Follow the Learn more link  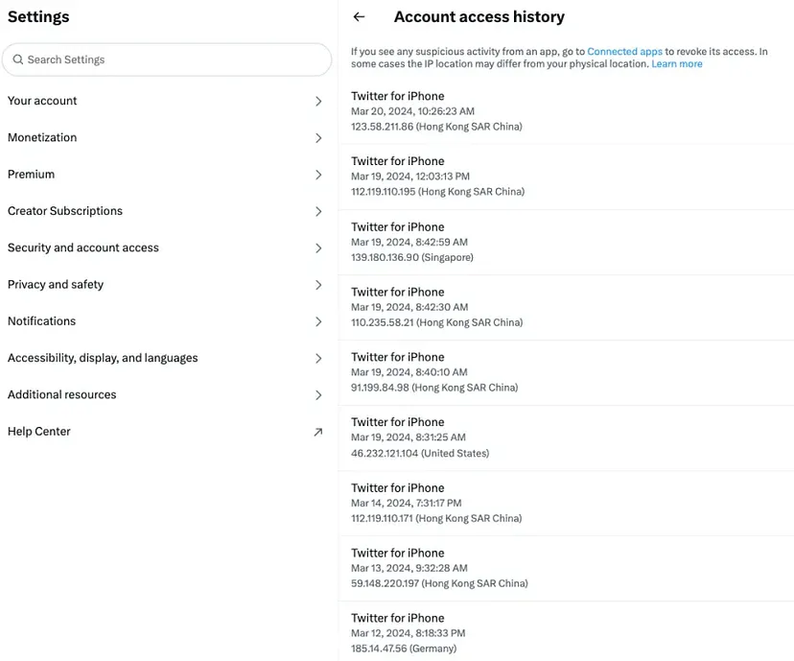tap(676, 64)
